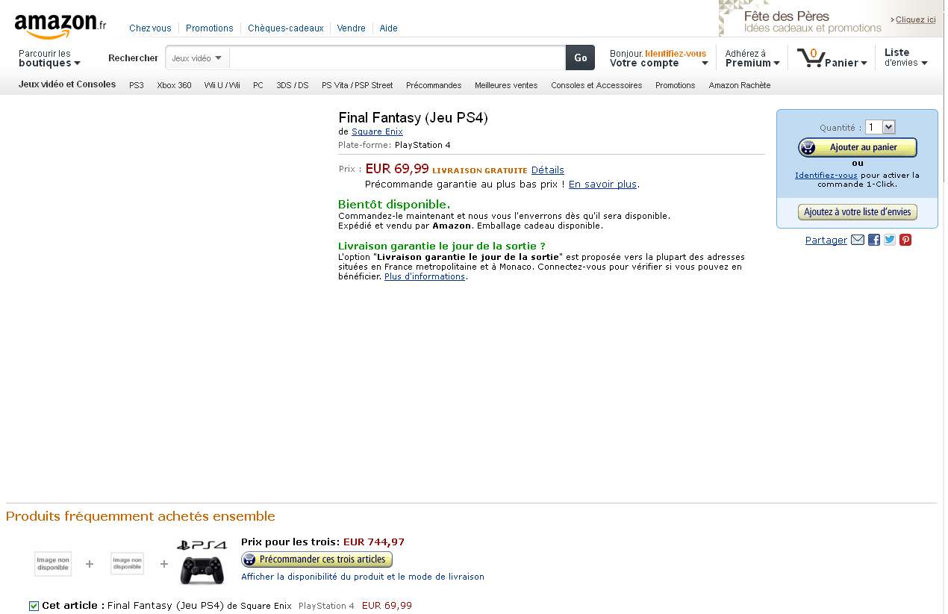Viewport: 948px width, 614px height.
Task: Open the 'Parcourir les boutiques' menu
Action: click(x=49, y=58)
